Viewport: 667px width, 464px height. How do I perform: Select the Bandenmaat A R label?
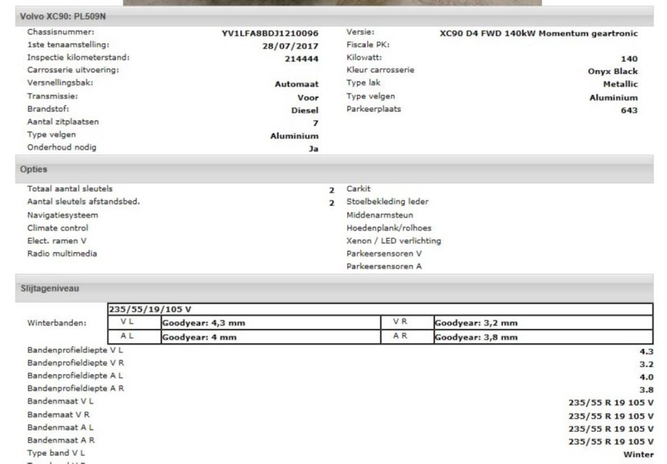[61, 440]
